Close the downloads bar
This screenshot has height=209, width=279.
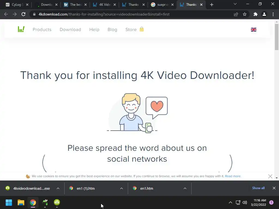tap(274, 188)
